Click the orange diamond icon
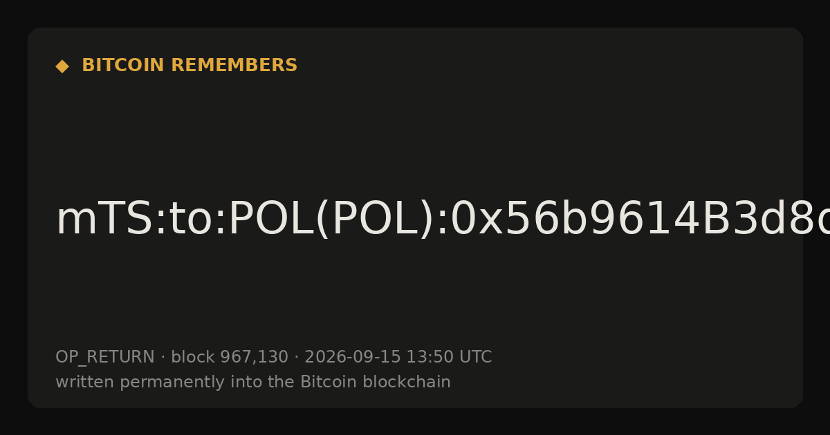Viewport: 830px width, 435px height. click(62, 66)
